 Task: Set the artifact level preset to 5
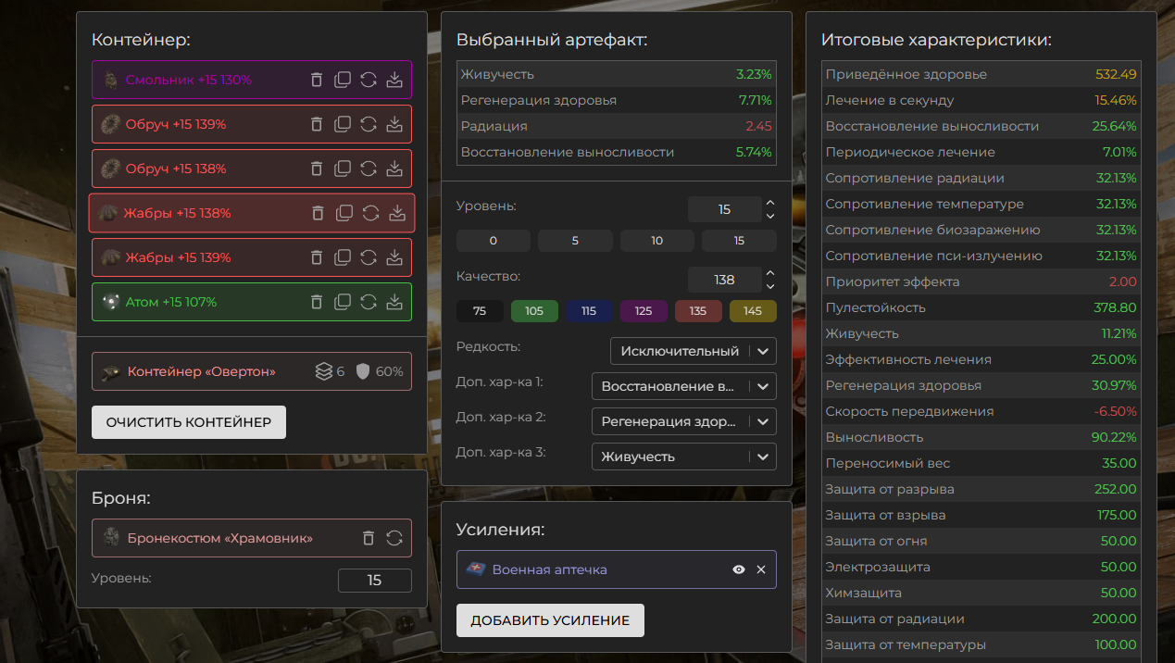pyautogui.click(x=575, y=241)
